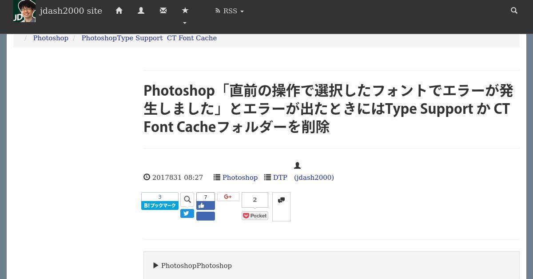Open the DTP category link
The height and width of the screenshot is (279, 533).
pos(280,178)
